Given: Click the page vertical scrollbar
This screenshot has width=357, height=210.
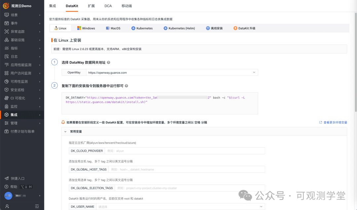Looking at the screenshot, I should [356, 62].
